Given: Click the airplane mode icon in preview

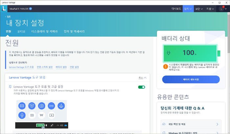Looking at the screenshot, I should click(x=61, y=106).
